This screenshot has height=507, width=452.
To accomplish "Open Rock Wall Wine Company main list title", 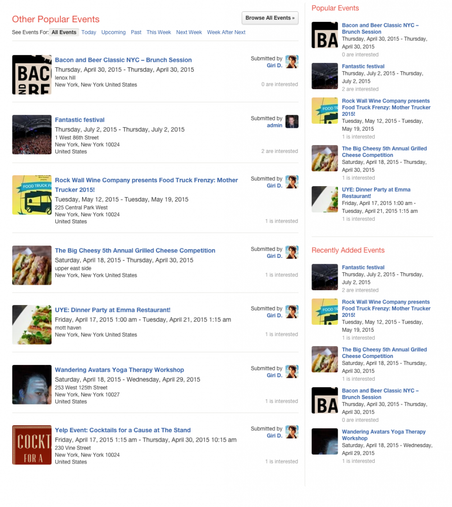I will 147,185.
